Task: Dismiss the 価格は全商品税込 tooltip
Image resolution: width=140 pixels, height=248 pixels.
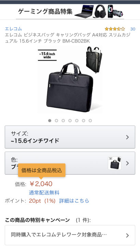Action: (42, 170)
